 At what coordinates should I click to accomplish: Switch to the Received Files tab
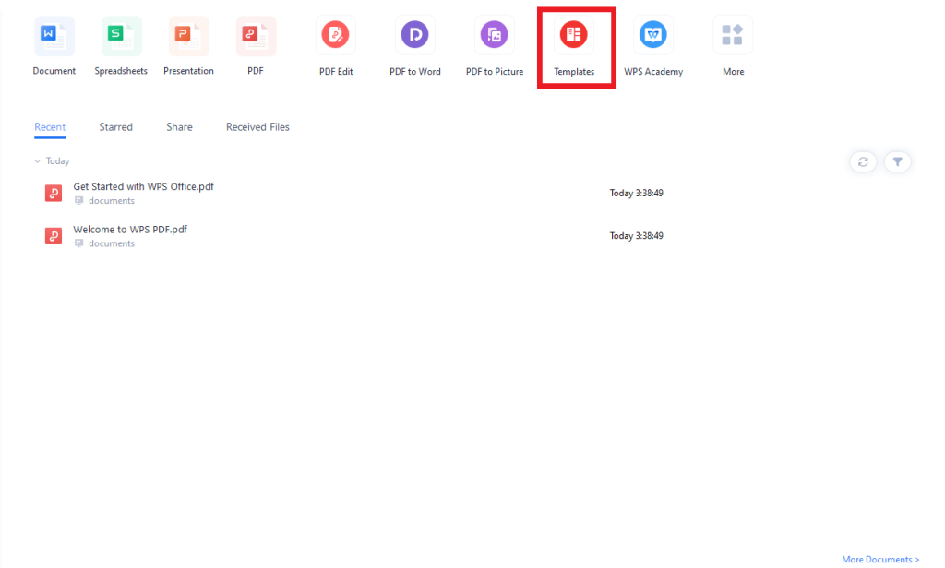(x=258, y=127)
